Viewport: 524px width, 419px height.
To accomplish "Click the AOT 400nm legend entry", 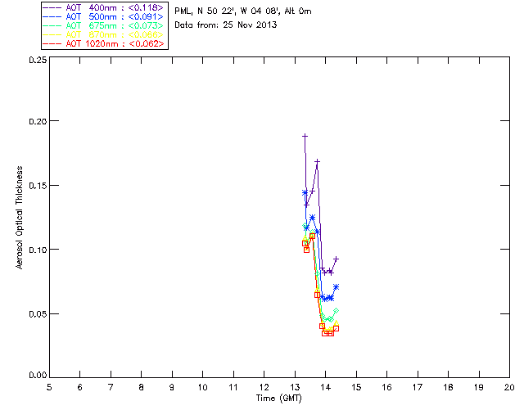I will [103, 7].
